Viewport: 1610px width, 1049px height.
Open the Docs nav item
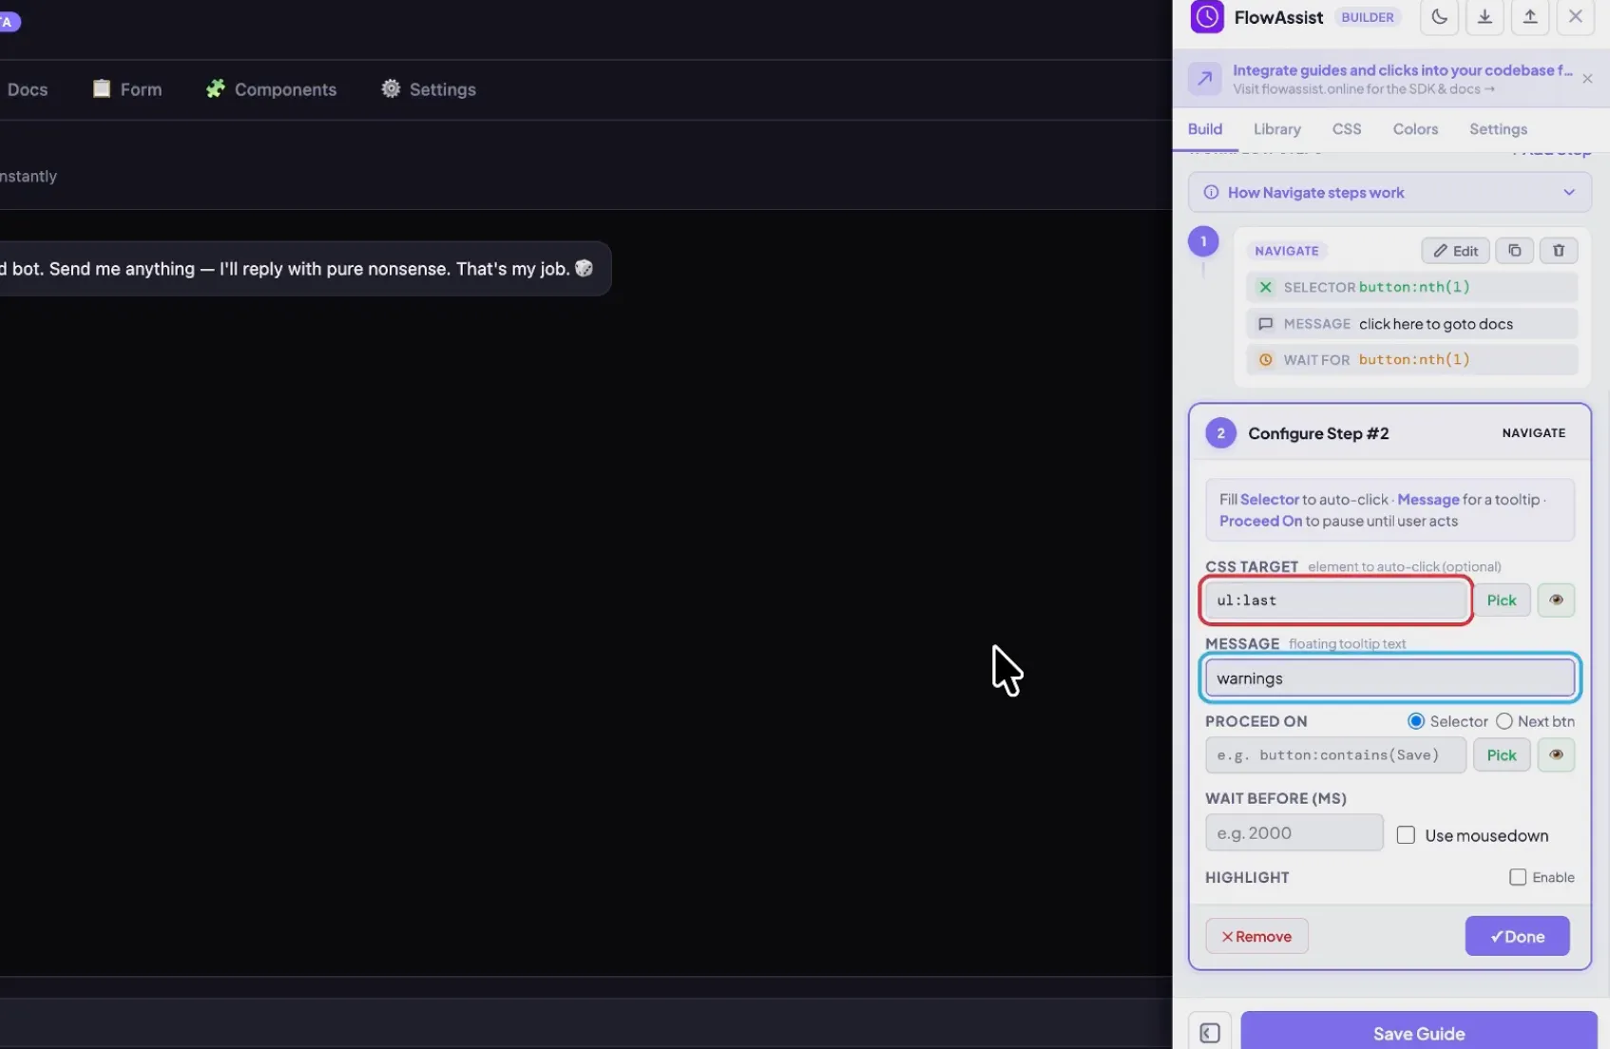(x=27, y=89)
